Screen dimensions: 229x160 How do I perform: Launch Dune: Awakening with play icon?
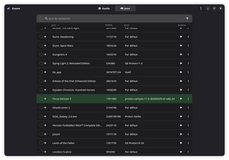click(x=181, y=37)
